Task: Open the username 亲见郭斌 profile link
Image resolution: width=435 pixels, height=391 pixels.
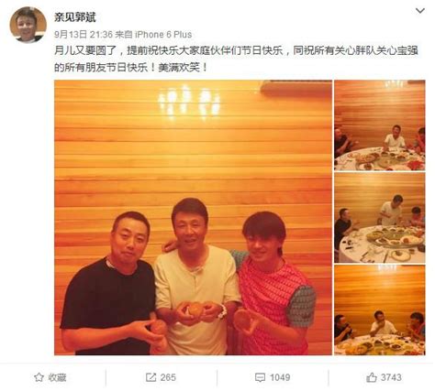Action: pos(75,16)
